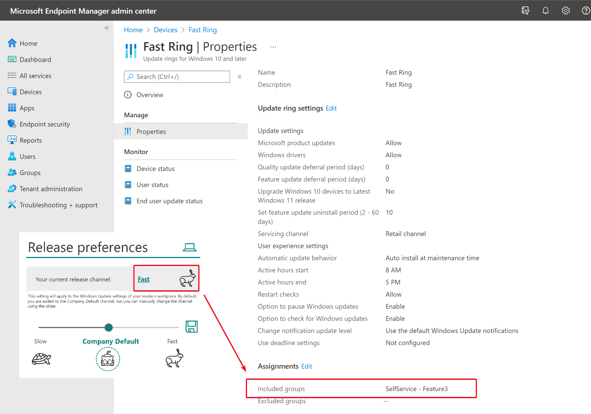Click the 8 AM active hours value
Image resolution: width=591 pixels, height=414 pixels.
[x=393, y=270]
